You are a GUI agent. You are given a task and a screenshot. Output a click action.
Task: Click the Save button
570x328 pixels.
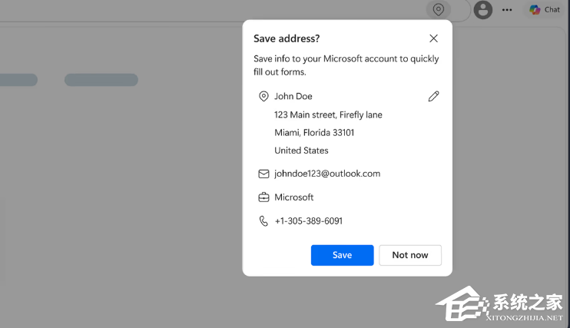click(342, 255)
